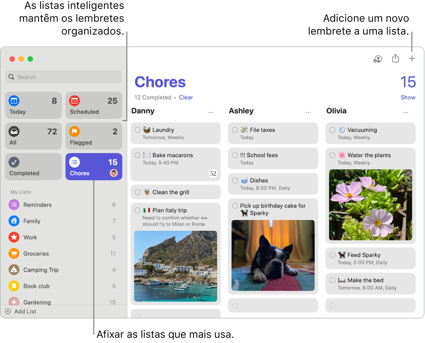
Task: Click the Danny column heading
Action: 143,111
